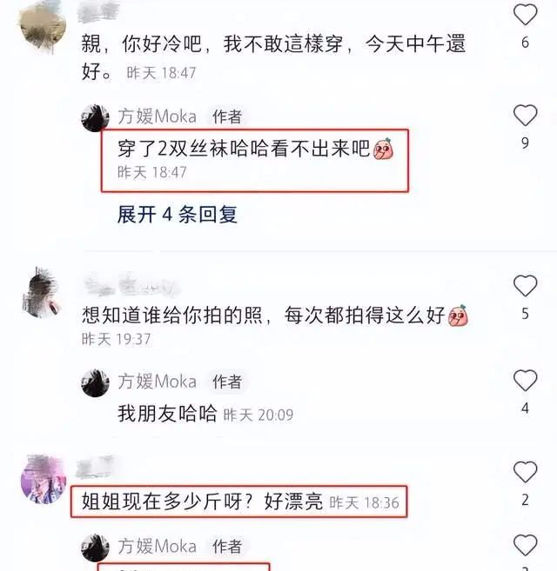This screenshot has height=571, width=557.
Task: Like the two-pairs-of-stockings reply with 9 likes
Action: pos(526,116)
